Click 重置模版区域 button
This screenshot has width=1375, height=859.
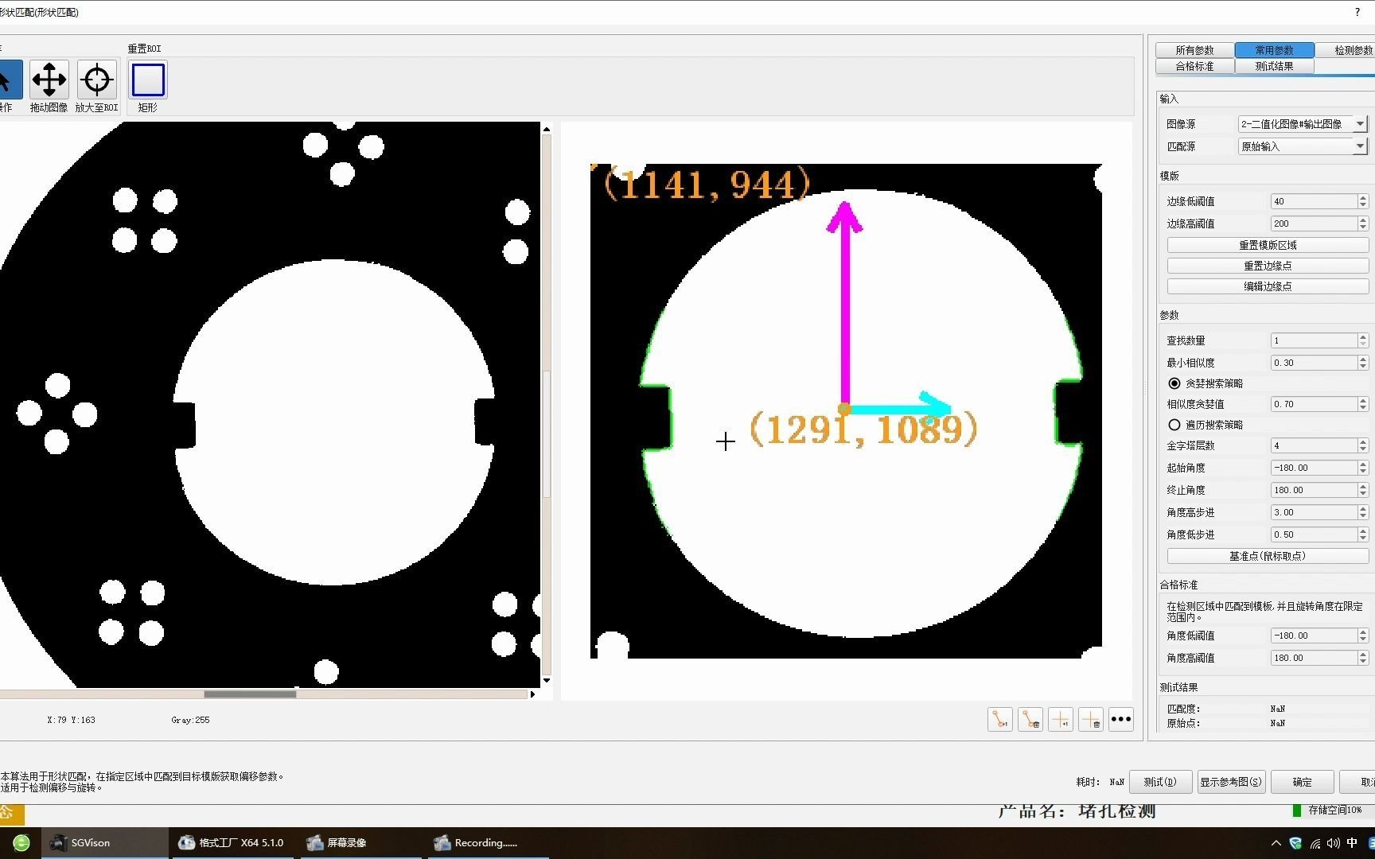(1268, 245)
